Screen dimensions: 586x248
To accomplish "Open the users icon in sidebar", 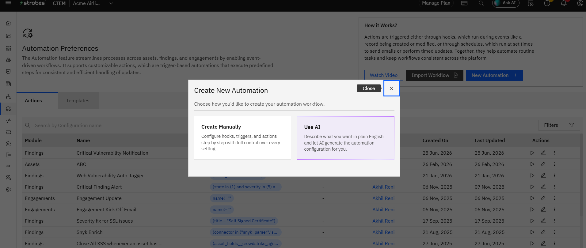I will 8,178.
